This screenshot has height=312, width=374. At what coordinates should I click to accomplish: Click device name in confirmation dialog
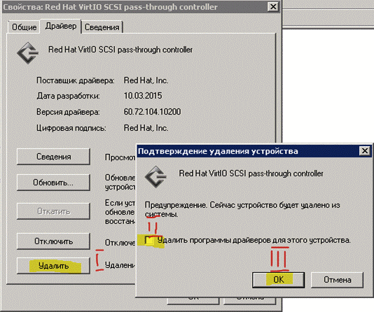click(x=251, y=173)
